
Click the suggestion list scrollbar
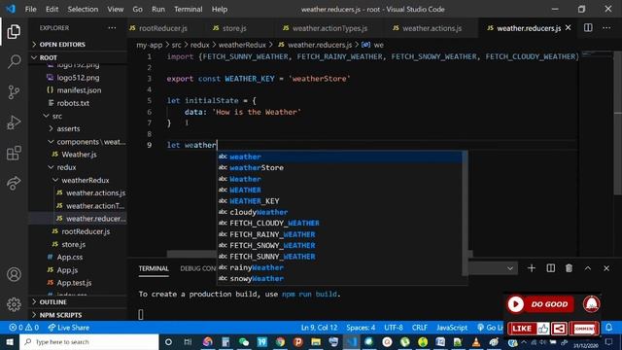click(x=465, y=214)
